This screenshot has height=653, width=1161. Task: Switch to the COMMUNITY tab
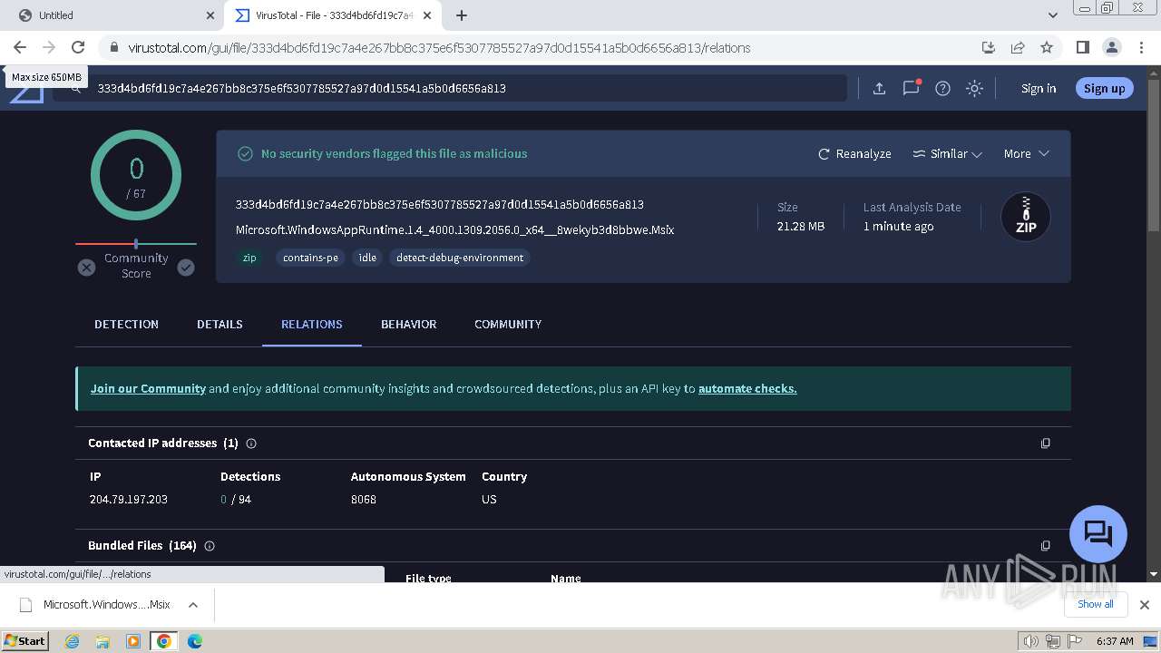coord(508,324)
